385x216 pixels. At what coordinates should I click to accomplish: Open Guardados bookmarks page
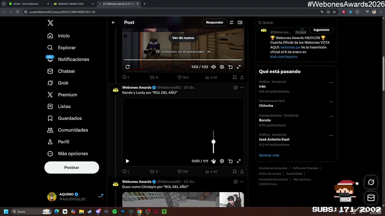point(64,118)
